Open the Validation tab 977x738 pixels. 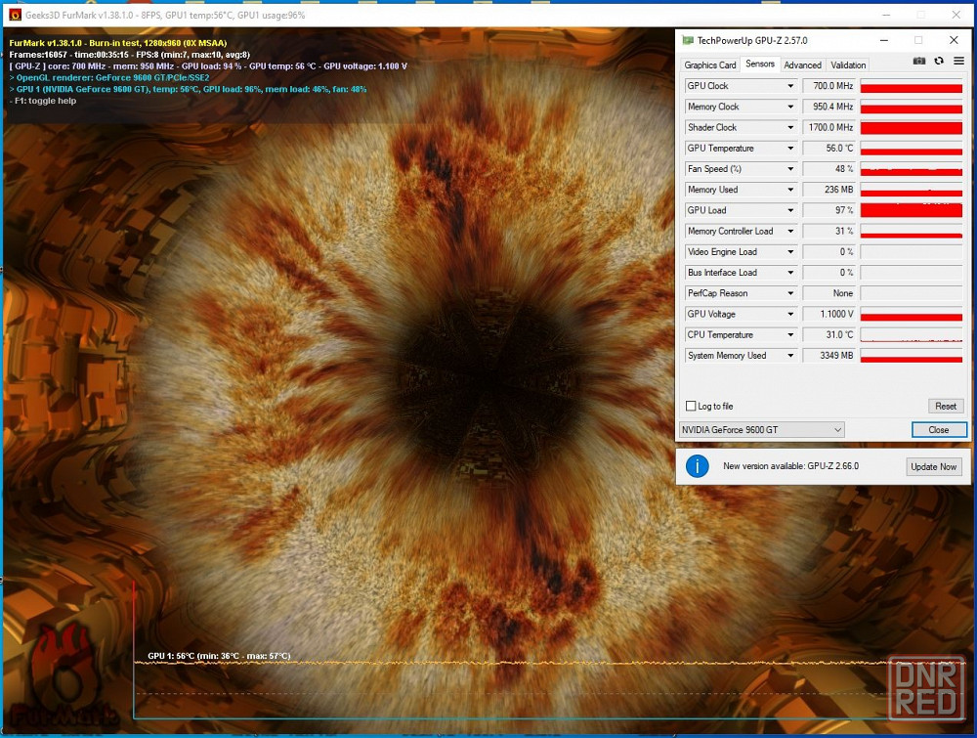(848, 65)
